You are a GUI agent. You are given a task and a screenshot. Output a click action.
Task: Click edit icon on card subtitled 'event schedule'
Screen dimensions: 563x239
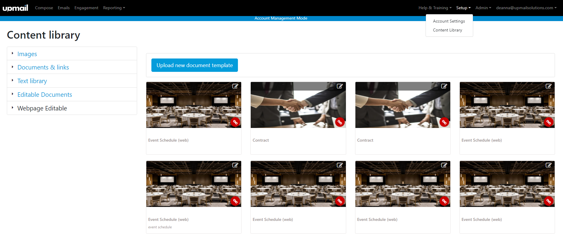(x=235, y=165)
